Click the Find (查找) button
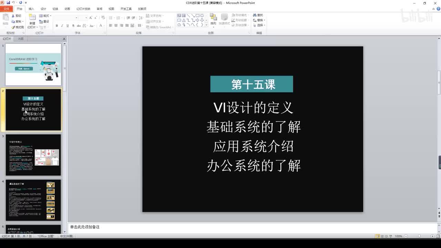This screenshot has width=441, height=248. coord(258,15)
